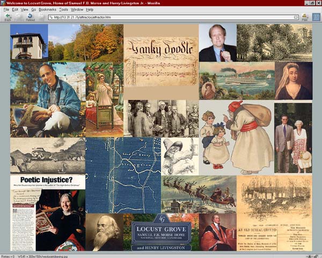The width and height of the screenshot is (322, 258).
Task: Open the View menu
Action: click(x=25, y=10)
